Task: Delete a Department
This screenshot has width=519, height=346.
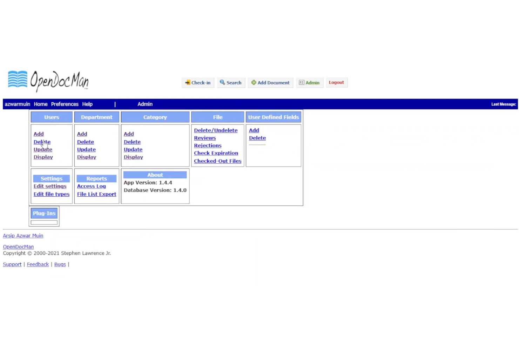Action: point(85,142)
